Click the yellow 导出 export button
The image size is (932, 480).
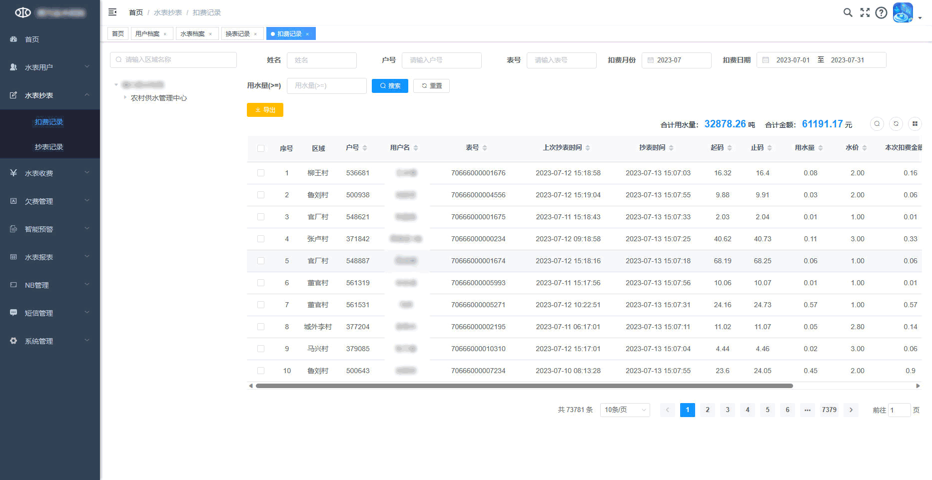point(265,110)
